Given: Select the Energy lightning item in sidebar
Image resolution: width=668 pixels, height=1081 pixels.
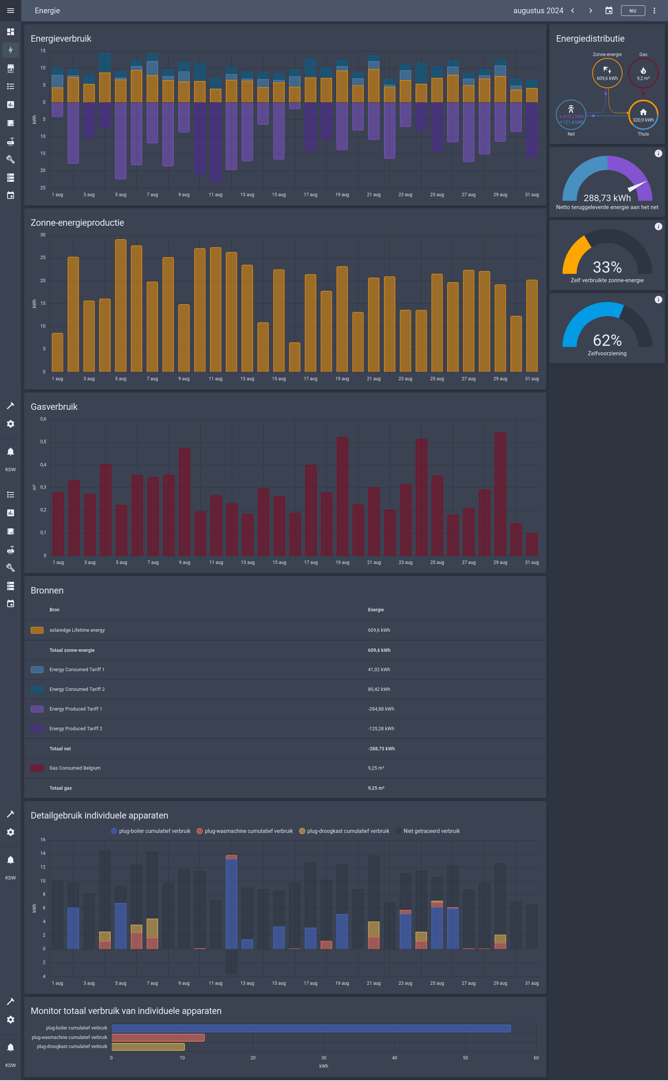Looking at the screenshot, I should [11, 50].
